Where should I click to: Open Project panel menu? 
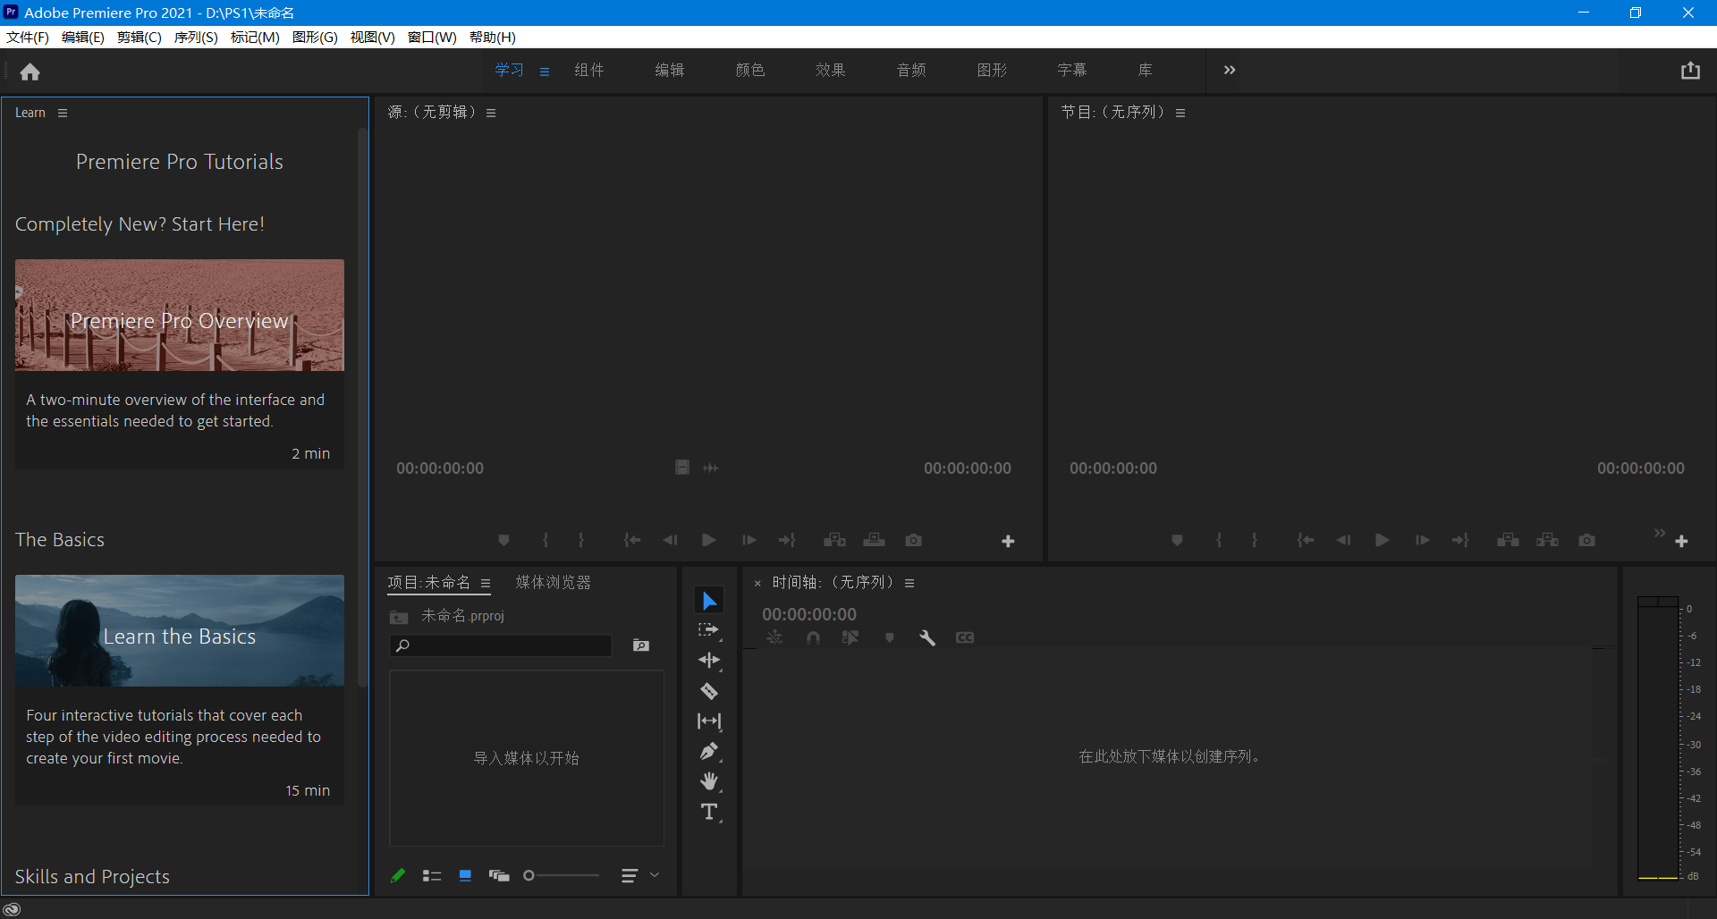pyautogui.click(x=486, y=583)
